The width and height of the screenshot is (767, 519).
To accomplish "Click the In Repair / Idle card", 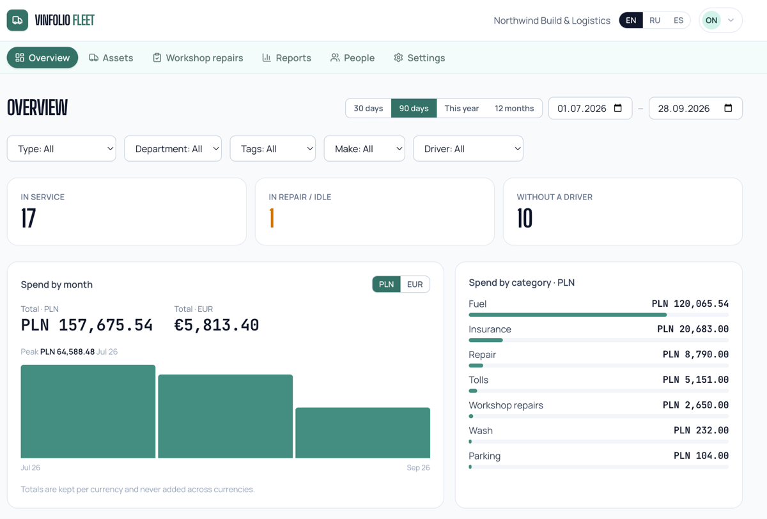I will point(375,212).
